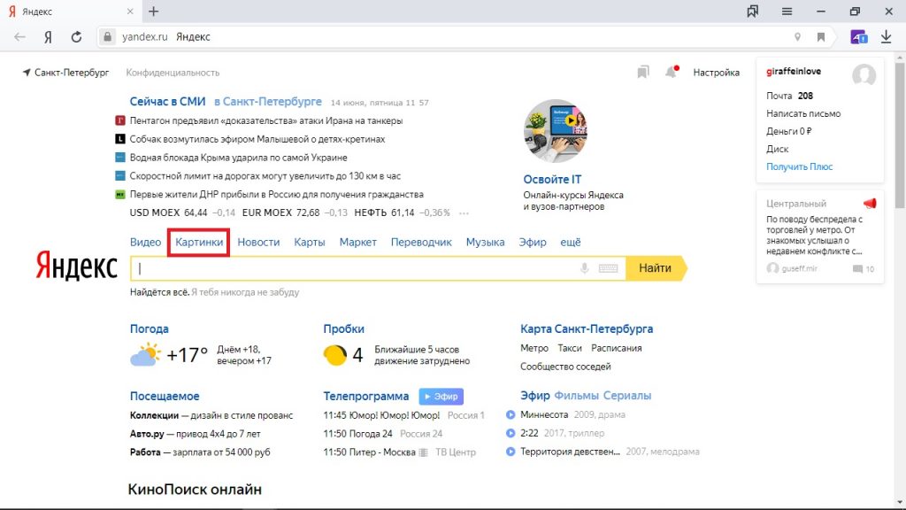Open the on-screen keyboard icon
Viewport: 906px width, 510px height.
click(608, 268)
